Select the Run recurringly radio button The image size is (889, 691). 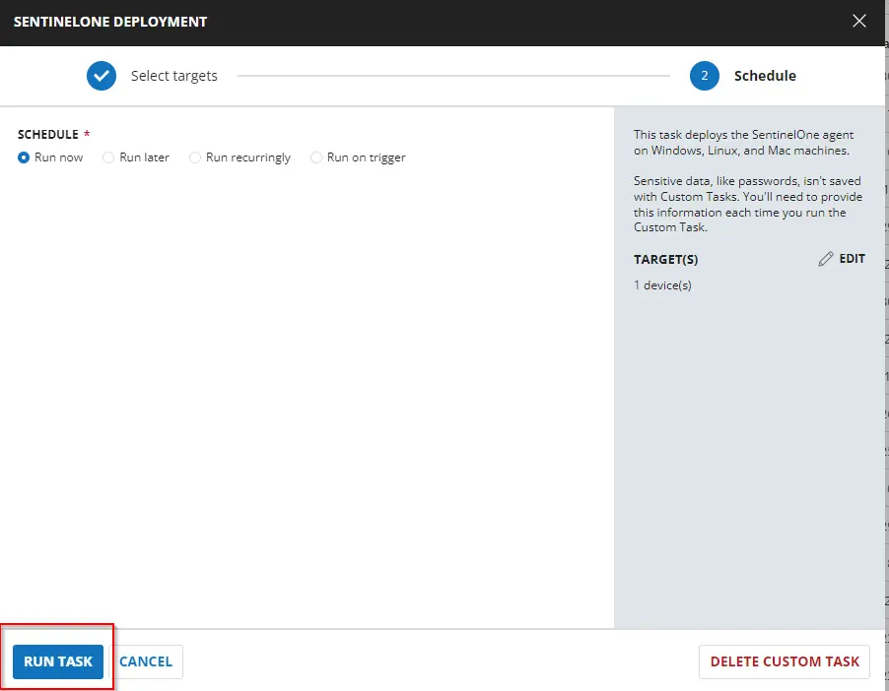195,157
